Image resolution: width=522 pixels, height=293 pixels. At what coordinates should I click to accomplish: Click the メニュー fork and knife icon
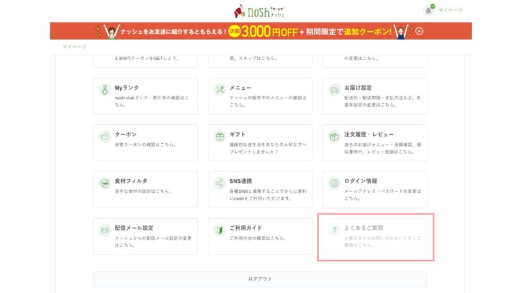[220, 90]
